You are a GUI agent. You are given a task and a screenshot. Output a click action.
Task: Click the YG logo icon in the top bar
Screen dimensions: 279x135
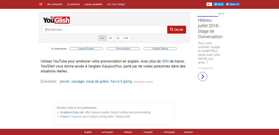(41, 4)
